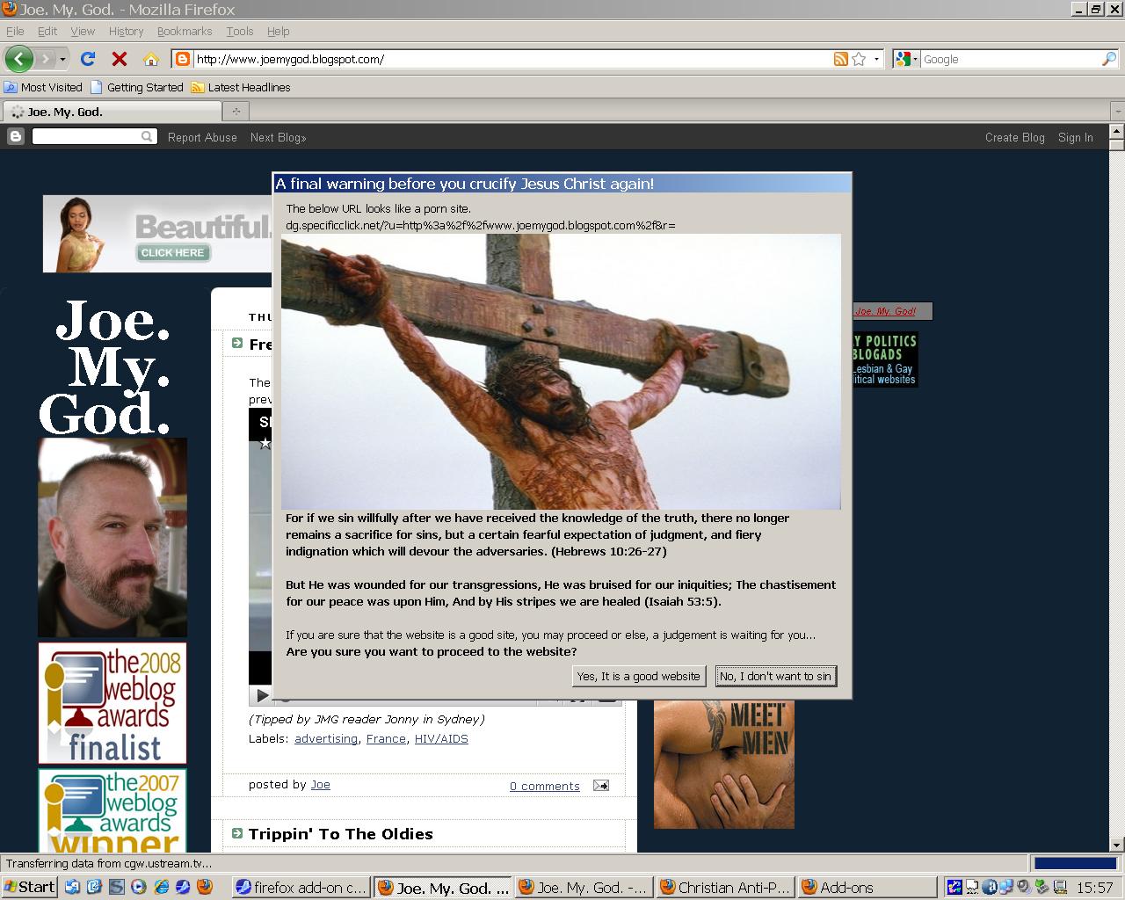Image resolution: width=1125 pixels, height=900 pixels.
Task: Open the advertising label link
Action: pos(326,738)
